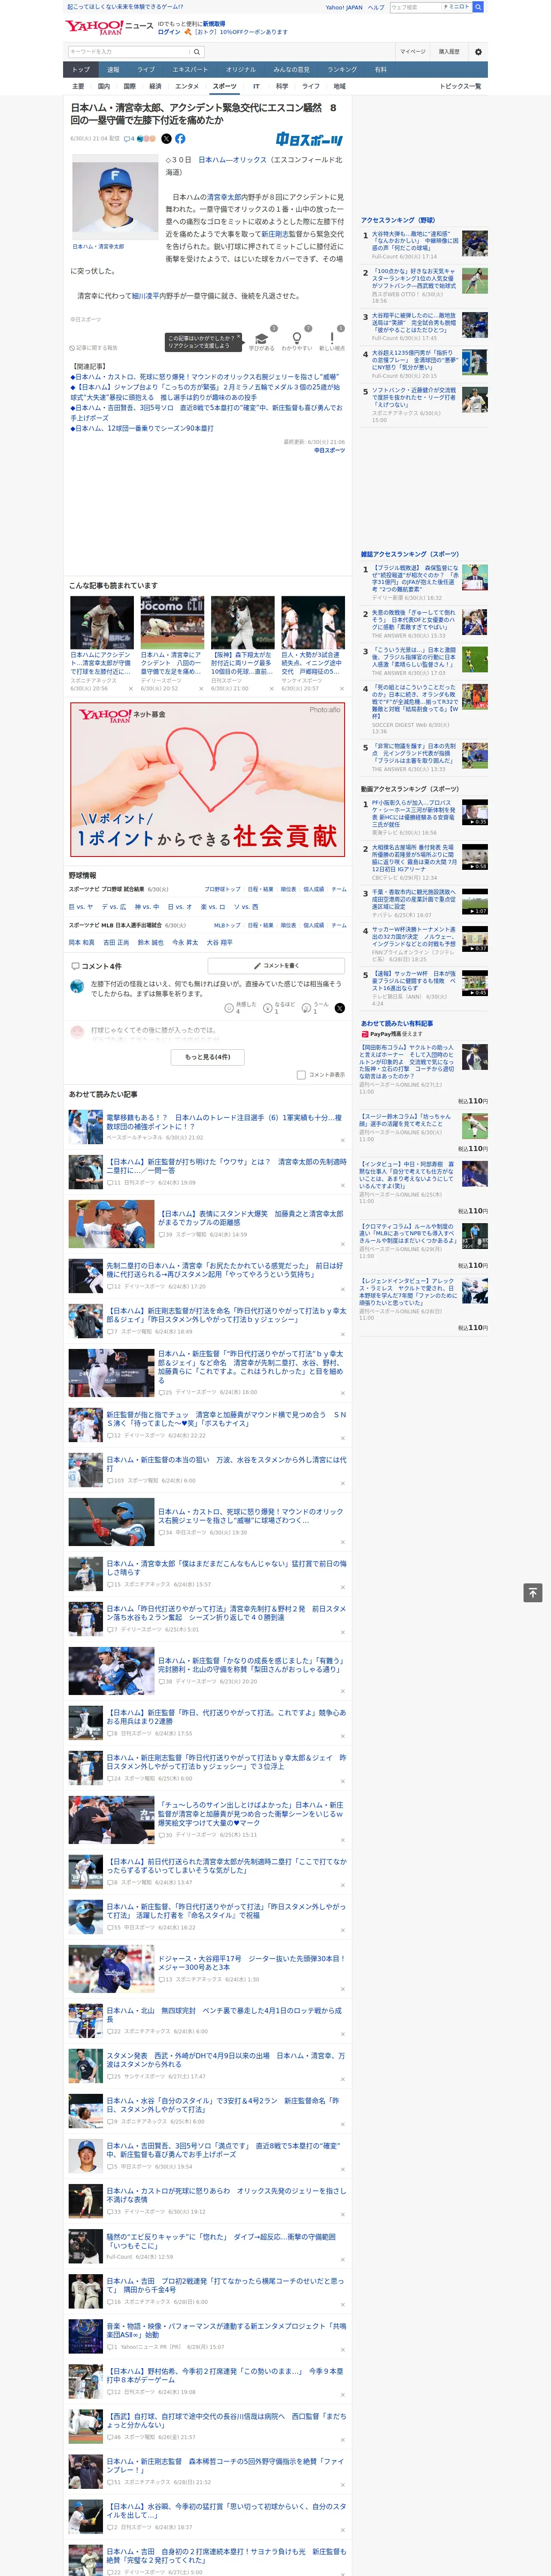Click in the news keyword search field
Screen dimensions: 551x2576
pos(129,51)
